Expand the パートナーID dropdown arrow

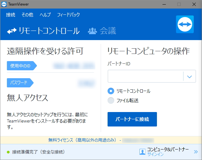click(x=189, y=77)
